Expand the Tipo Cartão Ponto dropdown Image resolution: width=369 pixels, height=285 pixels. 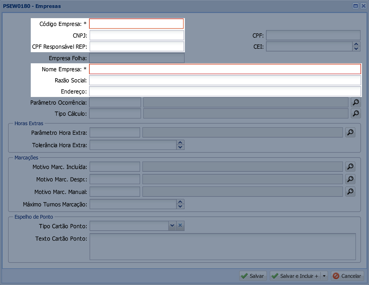[x=172, y=225]
